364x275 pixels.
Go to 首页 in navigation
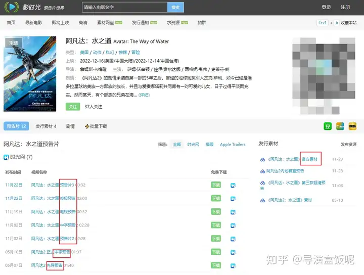(11, 23)
